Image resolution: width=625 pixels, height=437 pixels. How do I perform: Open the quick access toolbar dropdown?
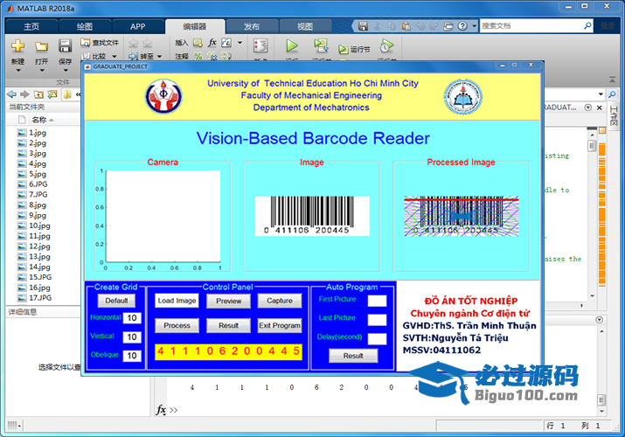pyautogui.click(x=475, y=26)
